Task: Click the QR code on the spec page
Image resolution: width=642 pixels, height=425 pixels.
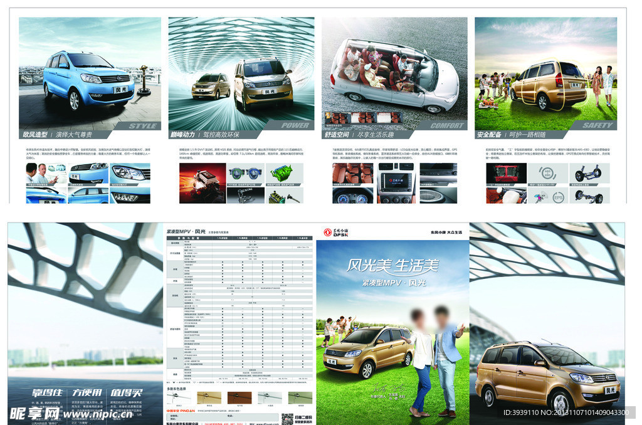Action: coord(287,419)
